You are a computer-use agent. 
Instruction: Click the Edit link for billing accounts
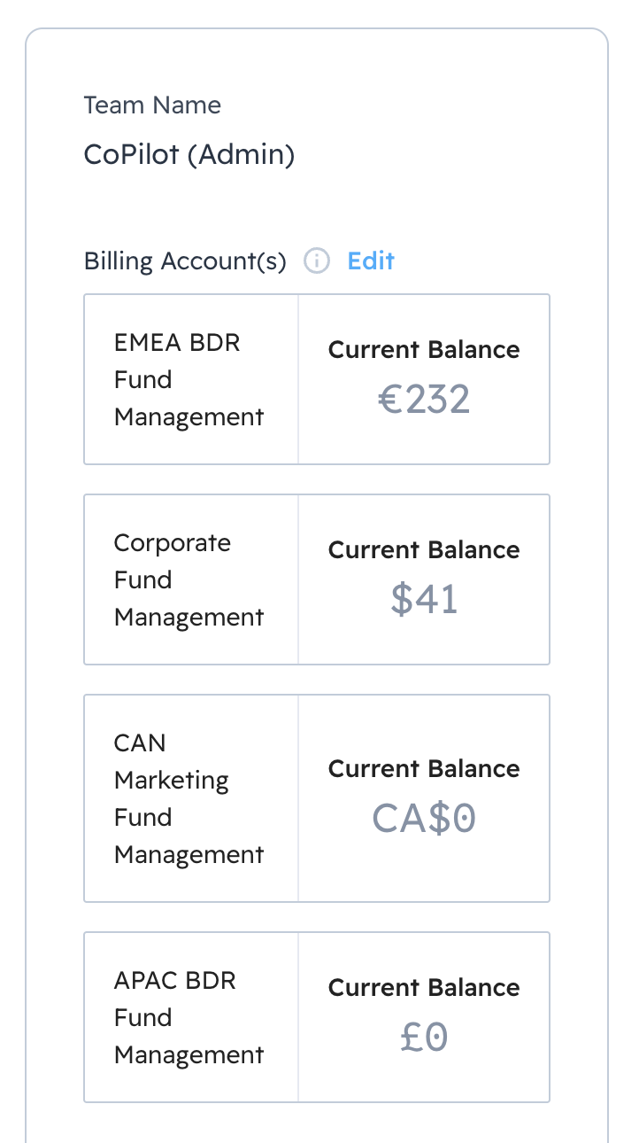pyautogui.click(x=371, y=261)
